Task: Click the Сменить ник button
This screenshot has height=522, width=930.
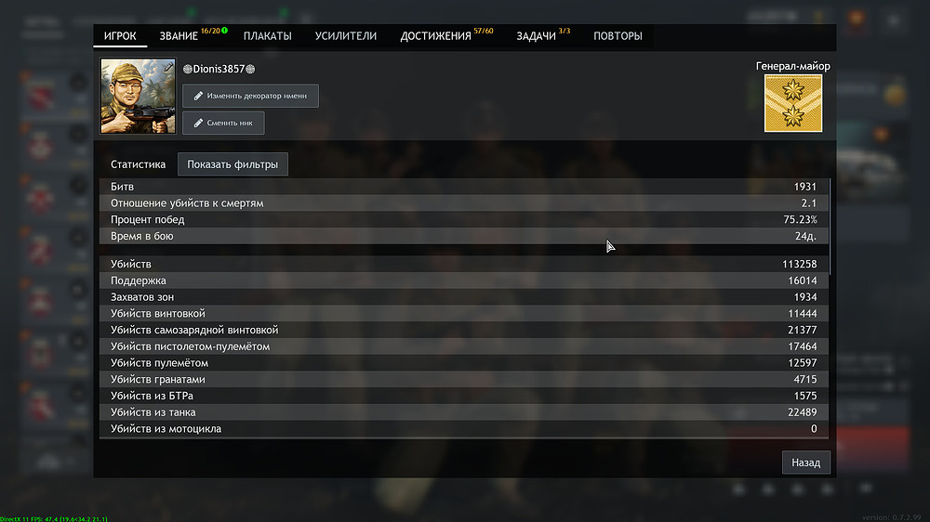Action: (223, 124)
